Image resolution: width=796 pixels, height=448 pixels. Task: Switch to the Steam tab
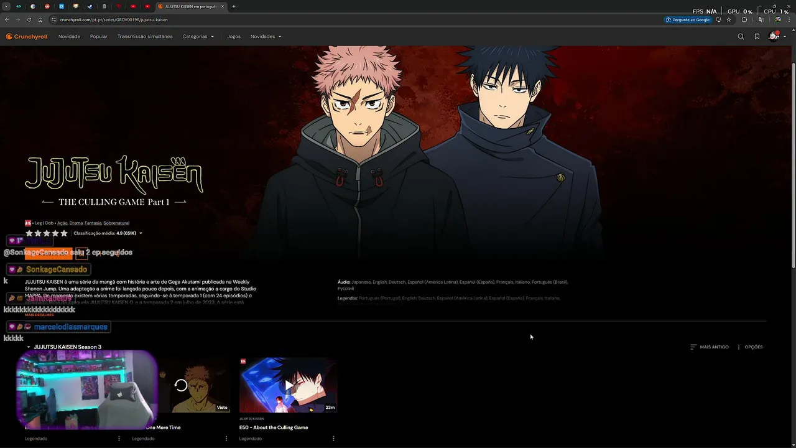coord(90,6)
